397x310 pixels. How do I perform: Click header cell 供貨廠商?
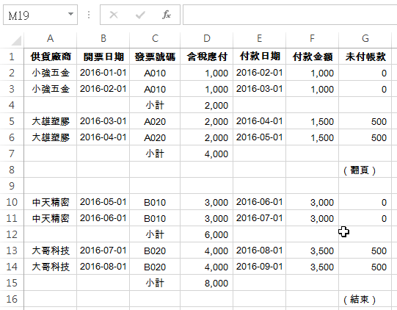[51, 57]
